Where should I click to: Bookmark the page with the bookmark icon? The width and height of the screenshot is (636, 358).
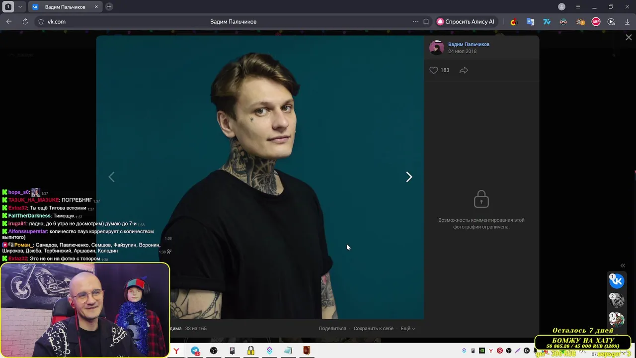(426, 22)
